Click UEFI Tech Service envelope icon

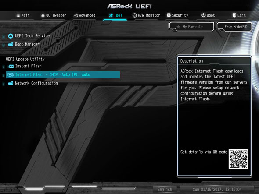coord(11,36)
